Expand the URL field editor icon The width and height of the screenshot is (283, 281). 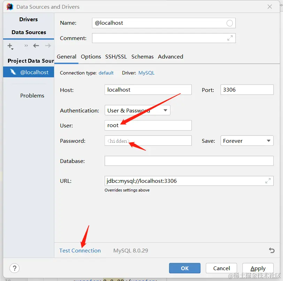pos(268,181)
